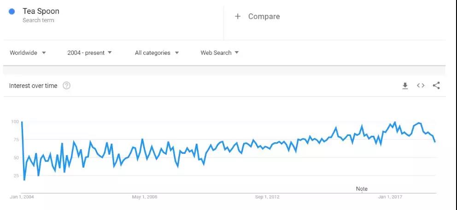This screenshot has width=457, height=210.
Task: Open the Web Search type dropdown
Action: (x=219, y=53)
